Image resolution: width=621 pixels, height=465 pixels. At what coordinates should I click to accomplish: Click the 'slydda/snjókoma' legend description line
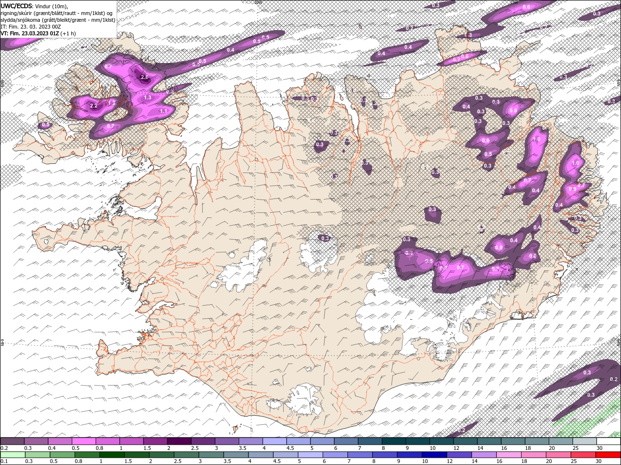(57, 19)
